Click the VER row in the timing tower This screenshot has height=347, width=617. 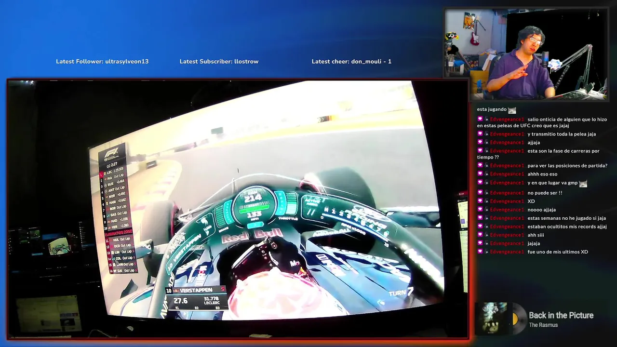[x=119, y=226]
